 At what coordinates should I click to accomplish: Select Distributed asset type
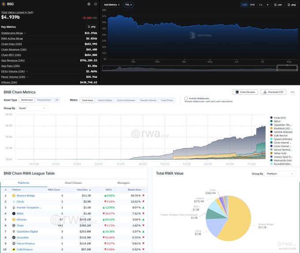tap(27, 100)
